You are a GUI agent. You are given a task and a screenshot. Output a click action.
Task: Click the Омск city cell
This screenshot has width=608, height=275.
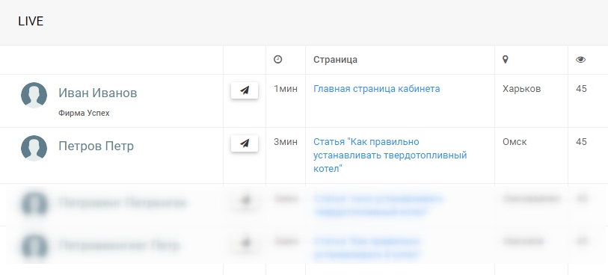[x=515, y=142]
